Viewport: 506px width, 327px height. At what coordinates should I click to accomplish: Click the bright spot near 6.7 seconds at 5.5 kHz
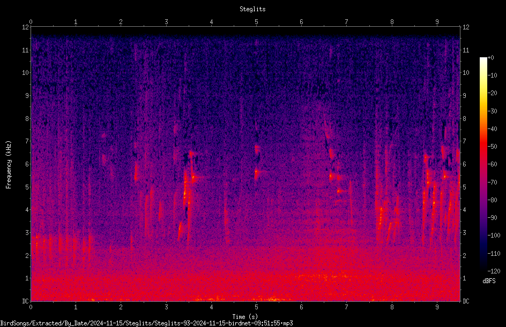pos(331,177)
